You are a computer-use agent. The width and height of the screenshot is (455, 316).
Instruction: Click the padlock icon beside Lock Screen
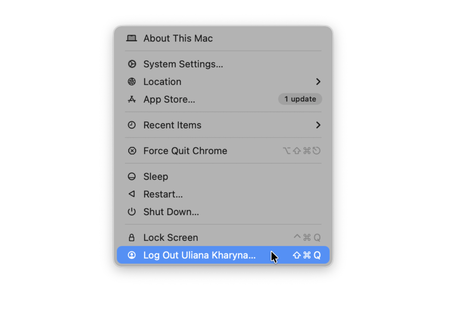click(132, 237)
